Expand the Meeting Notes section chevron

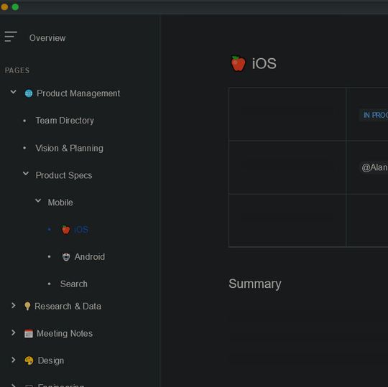[14, 333]
